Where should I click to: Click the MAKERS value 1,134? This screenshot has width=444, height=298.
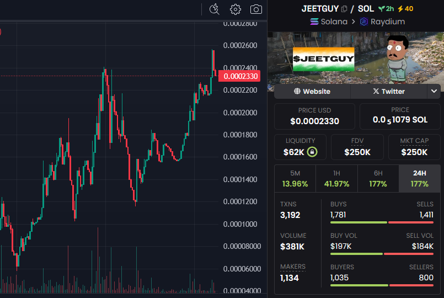coord(289,278)
